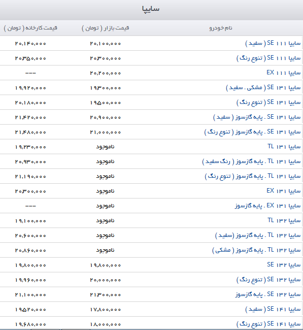Click the سایپا table title

(151, 9)
